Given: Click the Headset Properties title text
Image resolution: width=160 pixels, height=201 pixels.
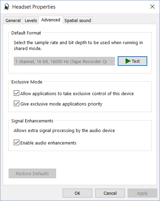Looking at the screenshot, I should (34, 7).
